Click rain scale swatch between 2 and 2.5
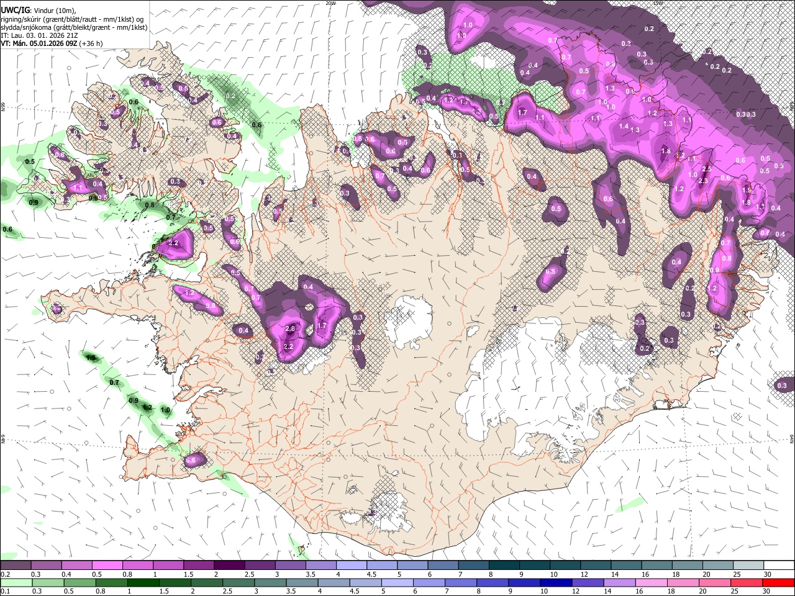The width and height of the screenshot is (795, 596). tap(206, 582)
